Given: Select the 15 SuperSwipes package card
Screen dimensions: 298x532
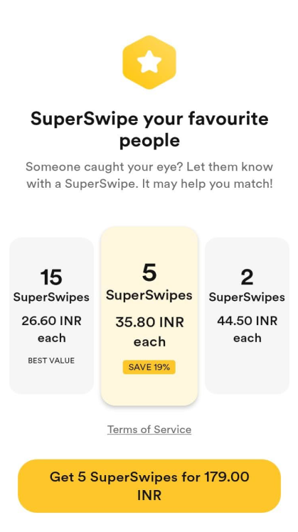Looking at the screenshot, I should pos(51,316).
